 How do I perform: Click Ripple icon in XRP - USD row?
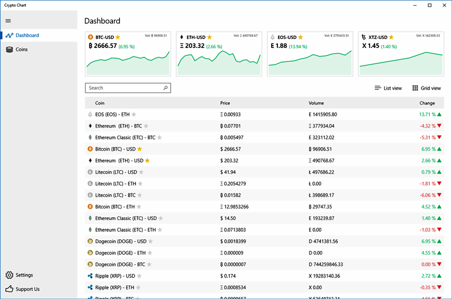90,276
